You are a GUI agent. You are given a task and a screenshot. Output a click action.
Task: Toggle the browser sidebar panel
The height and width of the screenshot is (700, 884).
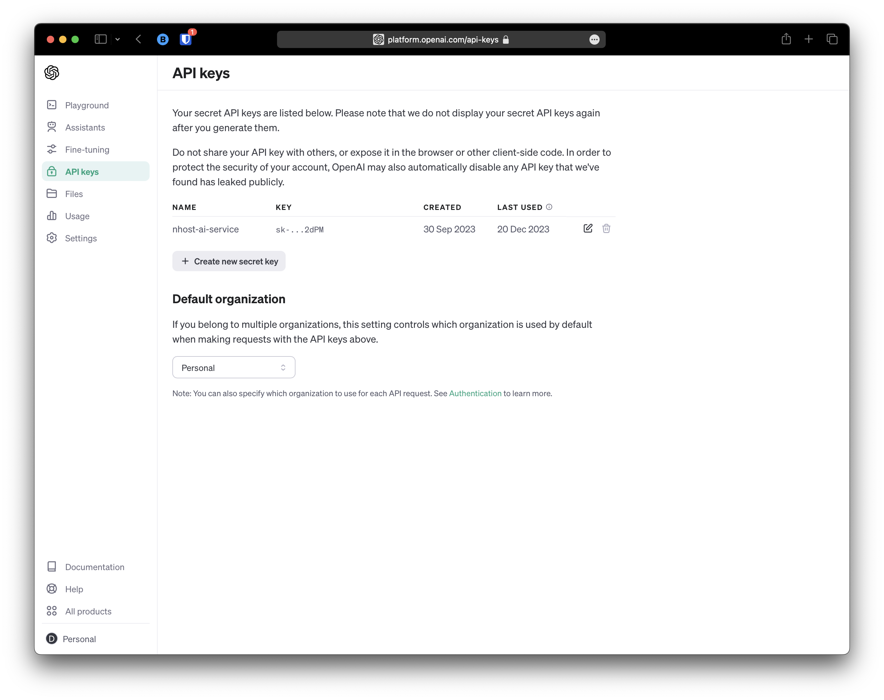pos(100,39)
